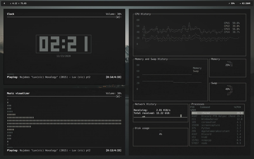This screenshot has height=159, width=254.
Task: Select the ncmpcpp process row
Action: point(217,140)
